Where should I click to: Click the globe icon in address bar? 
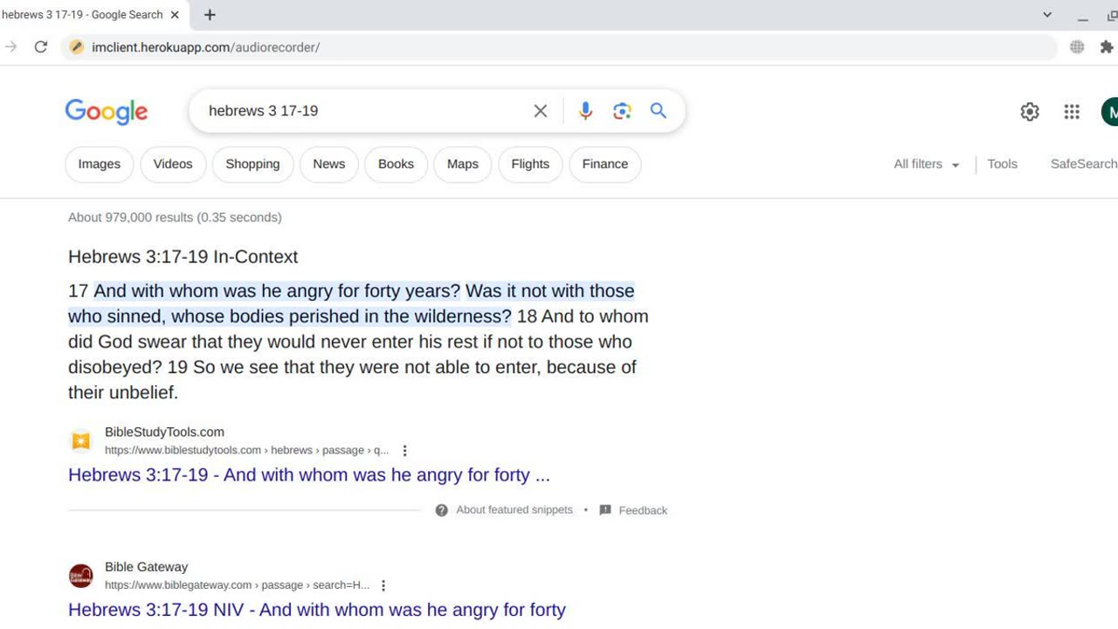coord(1077,47)
